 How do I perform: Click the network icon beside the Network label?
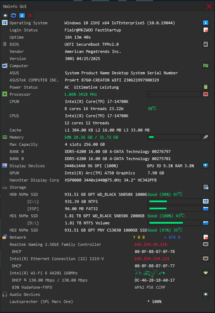(5, 237)
